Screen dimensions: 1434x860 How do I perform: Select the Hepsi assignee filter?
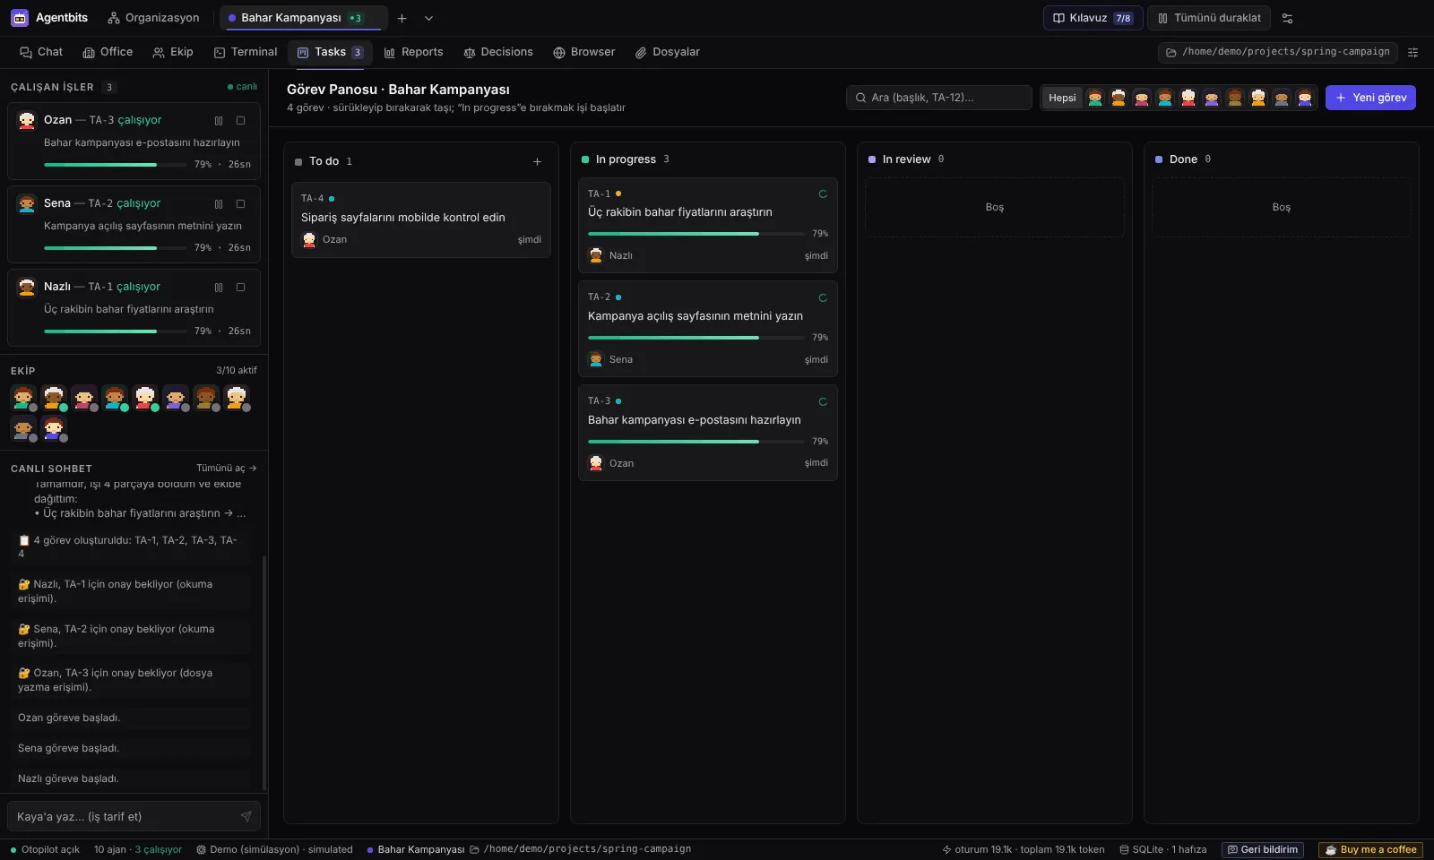pos(1062,98)
